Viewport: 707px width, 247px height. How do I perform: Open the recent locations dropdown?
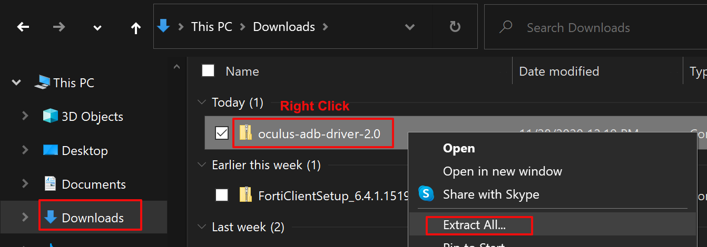tap(97, 28)
